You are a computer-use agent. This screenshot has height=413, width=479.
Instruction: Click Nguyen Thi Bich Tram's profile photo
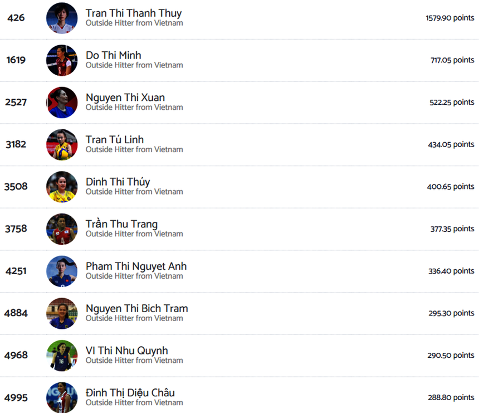tap(62, 313)
